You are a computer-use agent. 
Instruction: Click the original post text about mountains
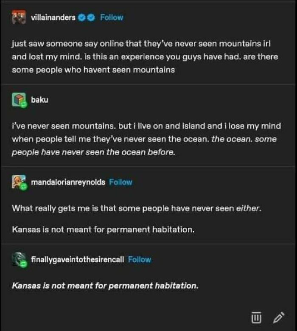tap(144, 56)
